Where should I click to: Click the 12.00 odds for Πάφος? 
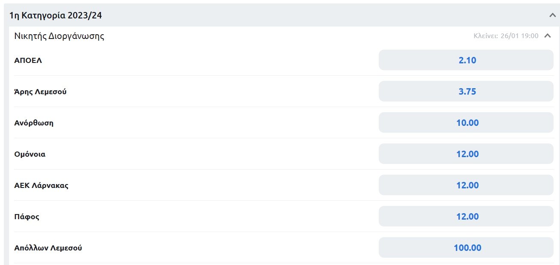(x=466, y=217)
